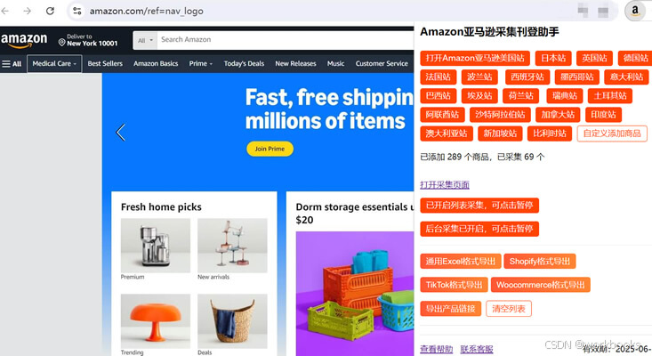Open the 打开采集页面 link
This screenshot has width=652, height=356.
[x=445, y=184]
